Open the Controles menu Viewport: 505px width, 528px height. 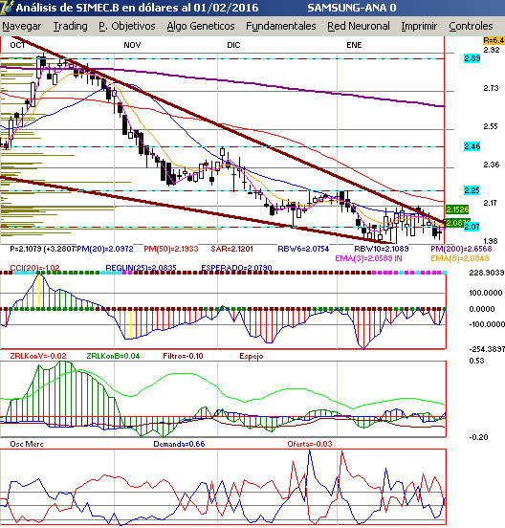471,26
